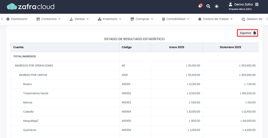Expand the Control de mesas chevron

tap(231, 19)
